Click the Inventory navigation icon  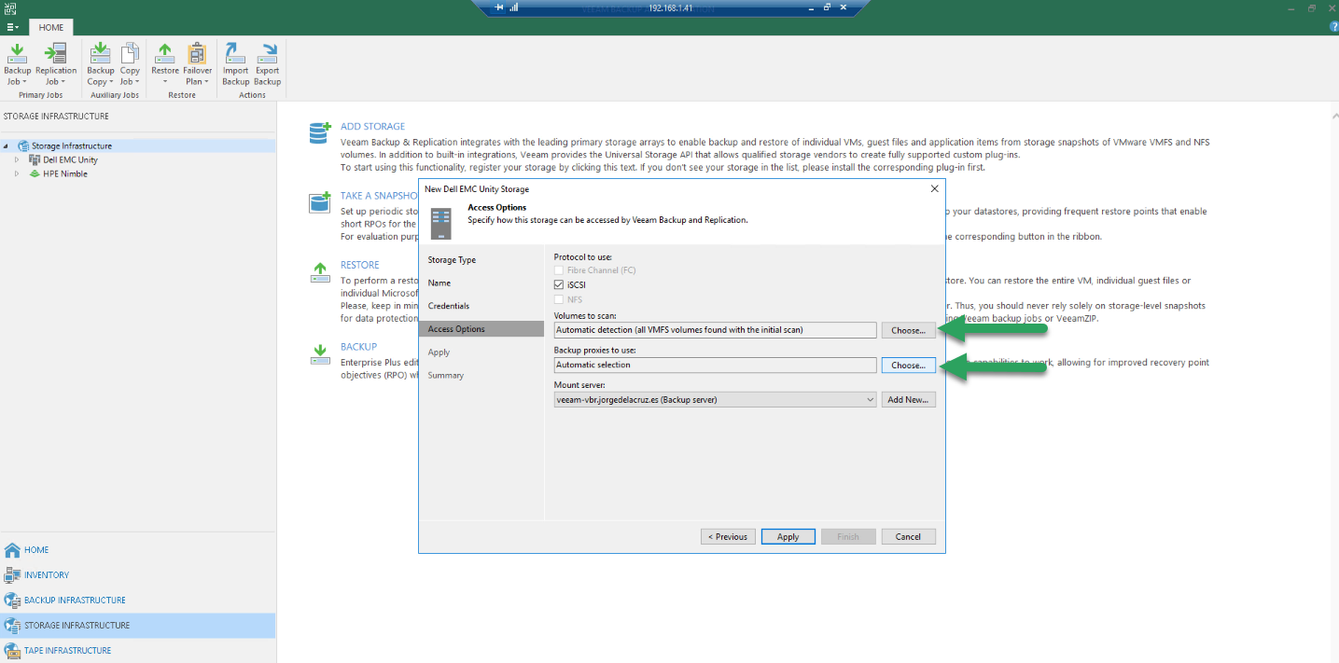click(12, 575)
